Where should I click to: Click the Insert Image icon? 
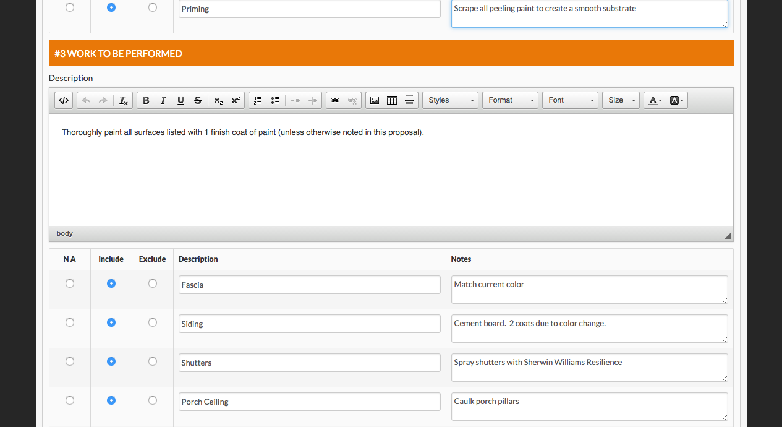[375, 100]
